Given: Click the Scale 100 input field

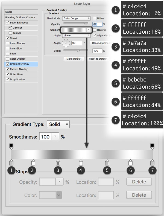Looking at the screenshot, I should 97,51.
